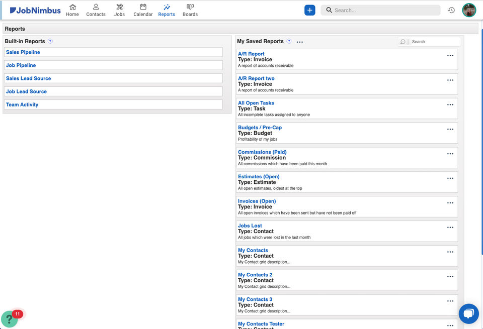Click the blue plus add button
The width and height of the screenshot is (483, 329).
click(310, 10)
